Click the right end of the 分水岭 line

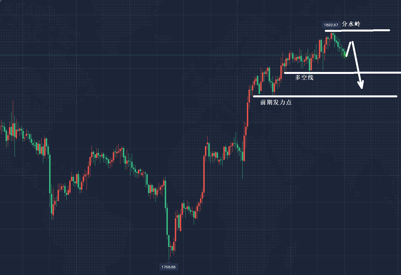point(389,30)
